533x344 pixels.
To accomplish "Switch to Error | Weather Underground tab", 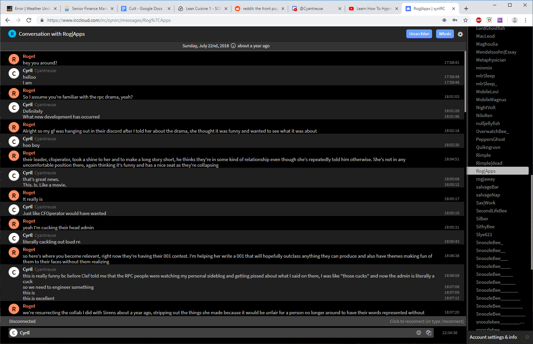I will tap(32, 9).
